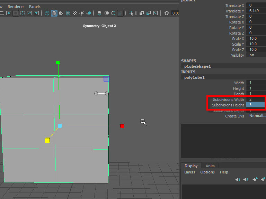Open the Layers menu in layer editor
The image size is (266, 199).
[189, 172]
